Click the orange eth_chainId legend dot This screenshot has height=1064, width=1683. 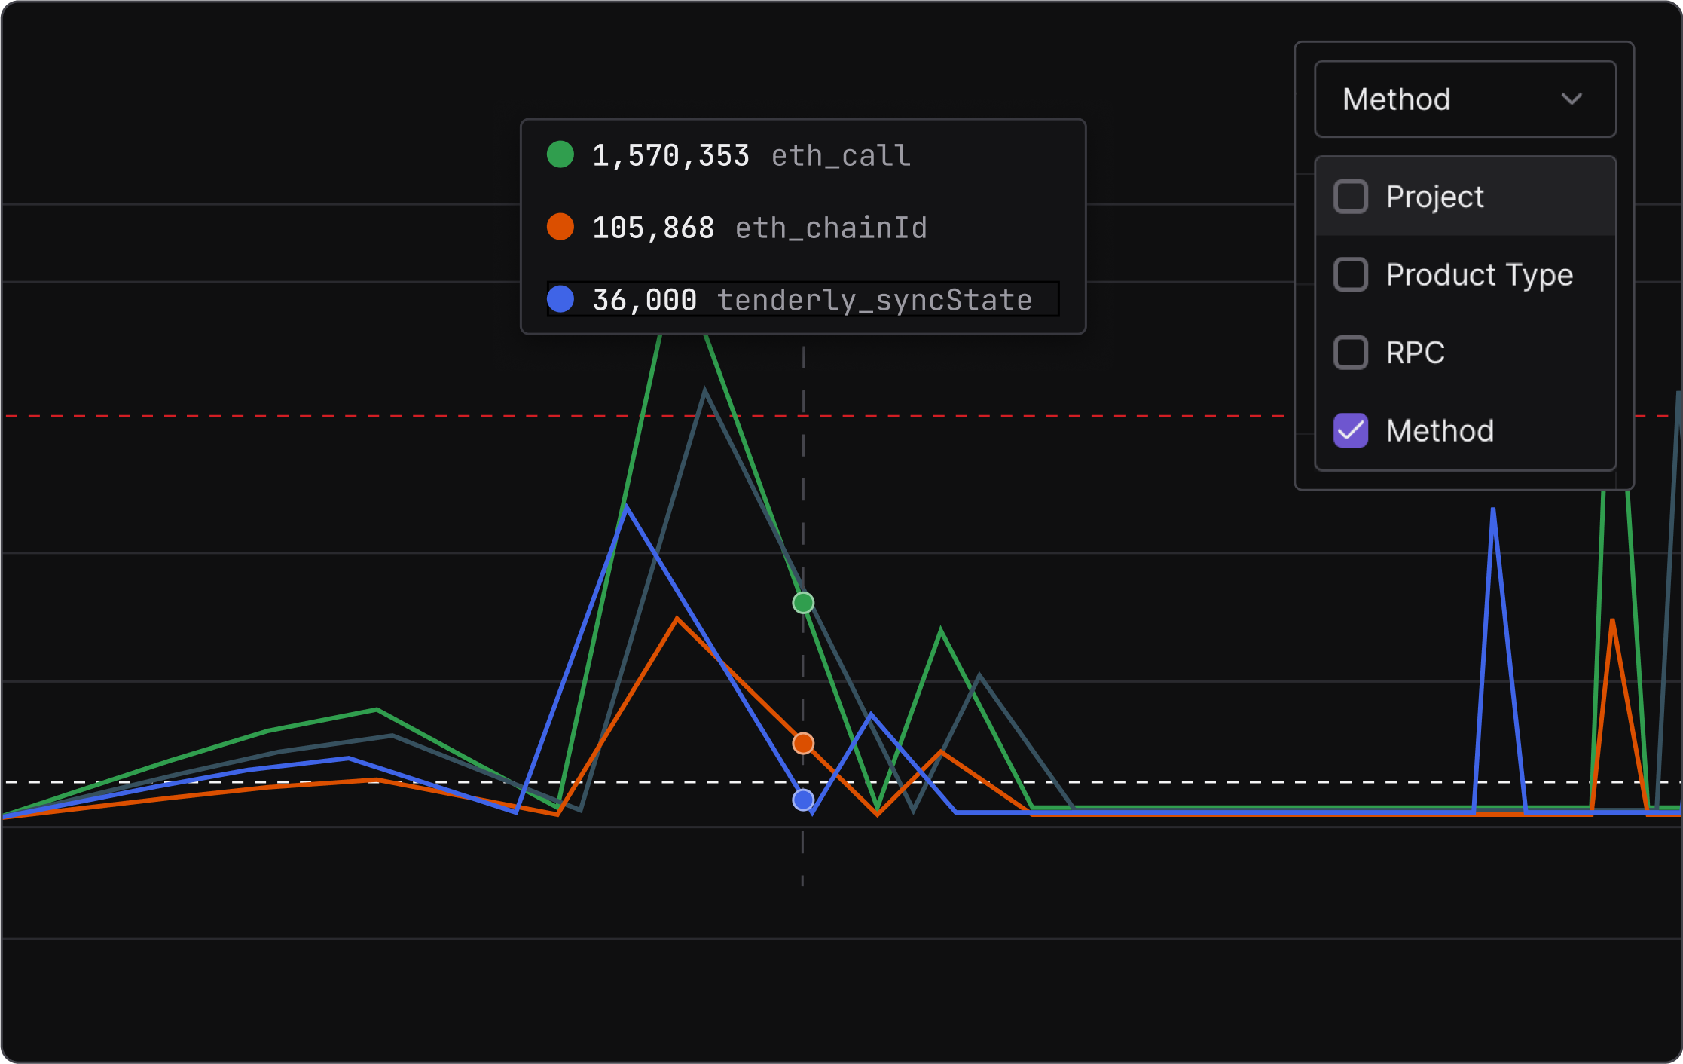point(560,227)
